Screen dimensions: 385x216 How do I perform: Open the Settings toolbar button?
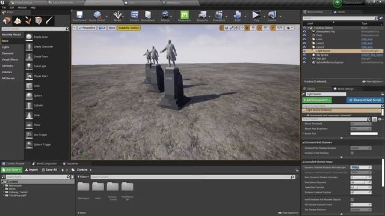click(x=165, y=16)
